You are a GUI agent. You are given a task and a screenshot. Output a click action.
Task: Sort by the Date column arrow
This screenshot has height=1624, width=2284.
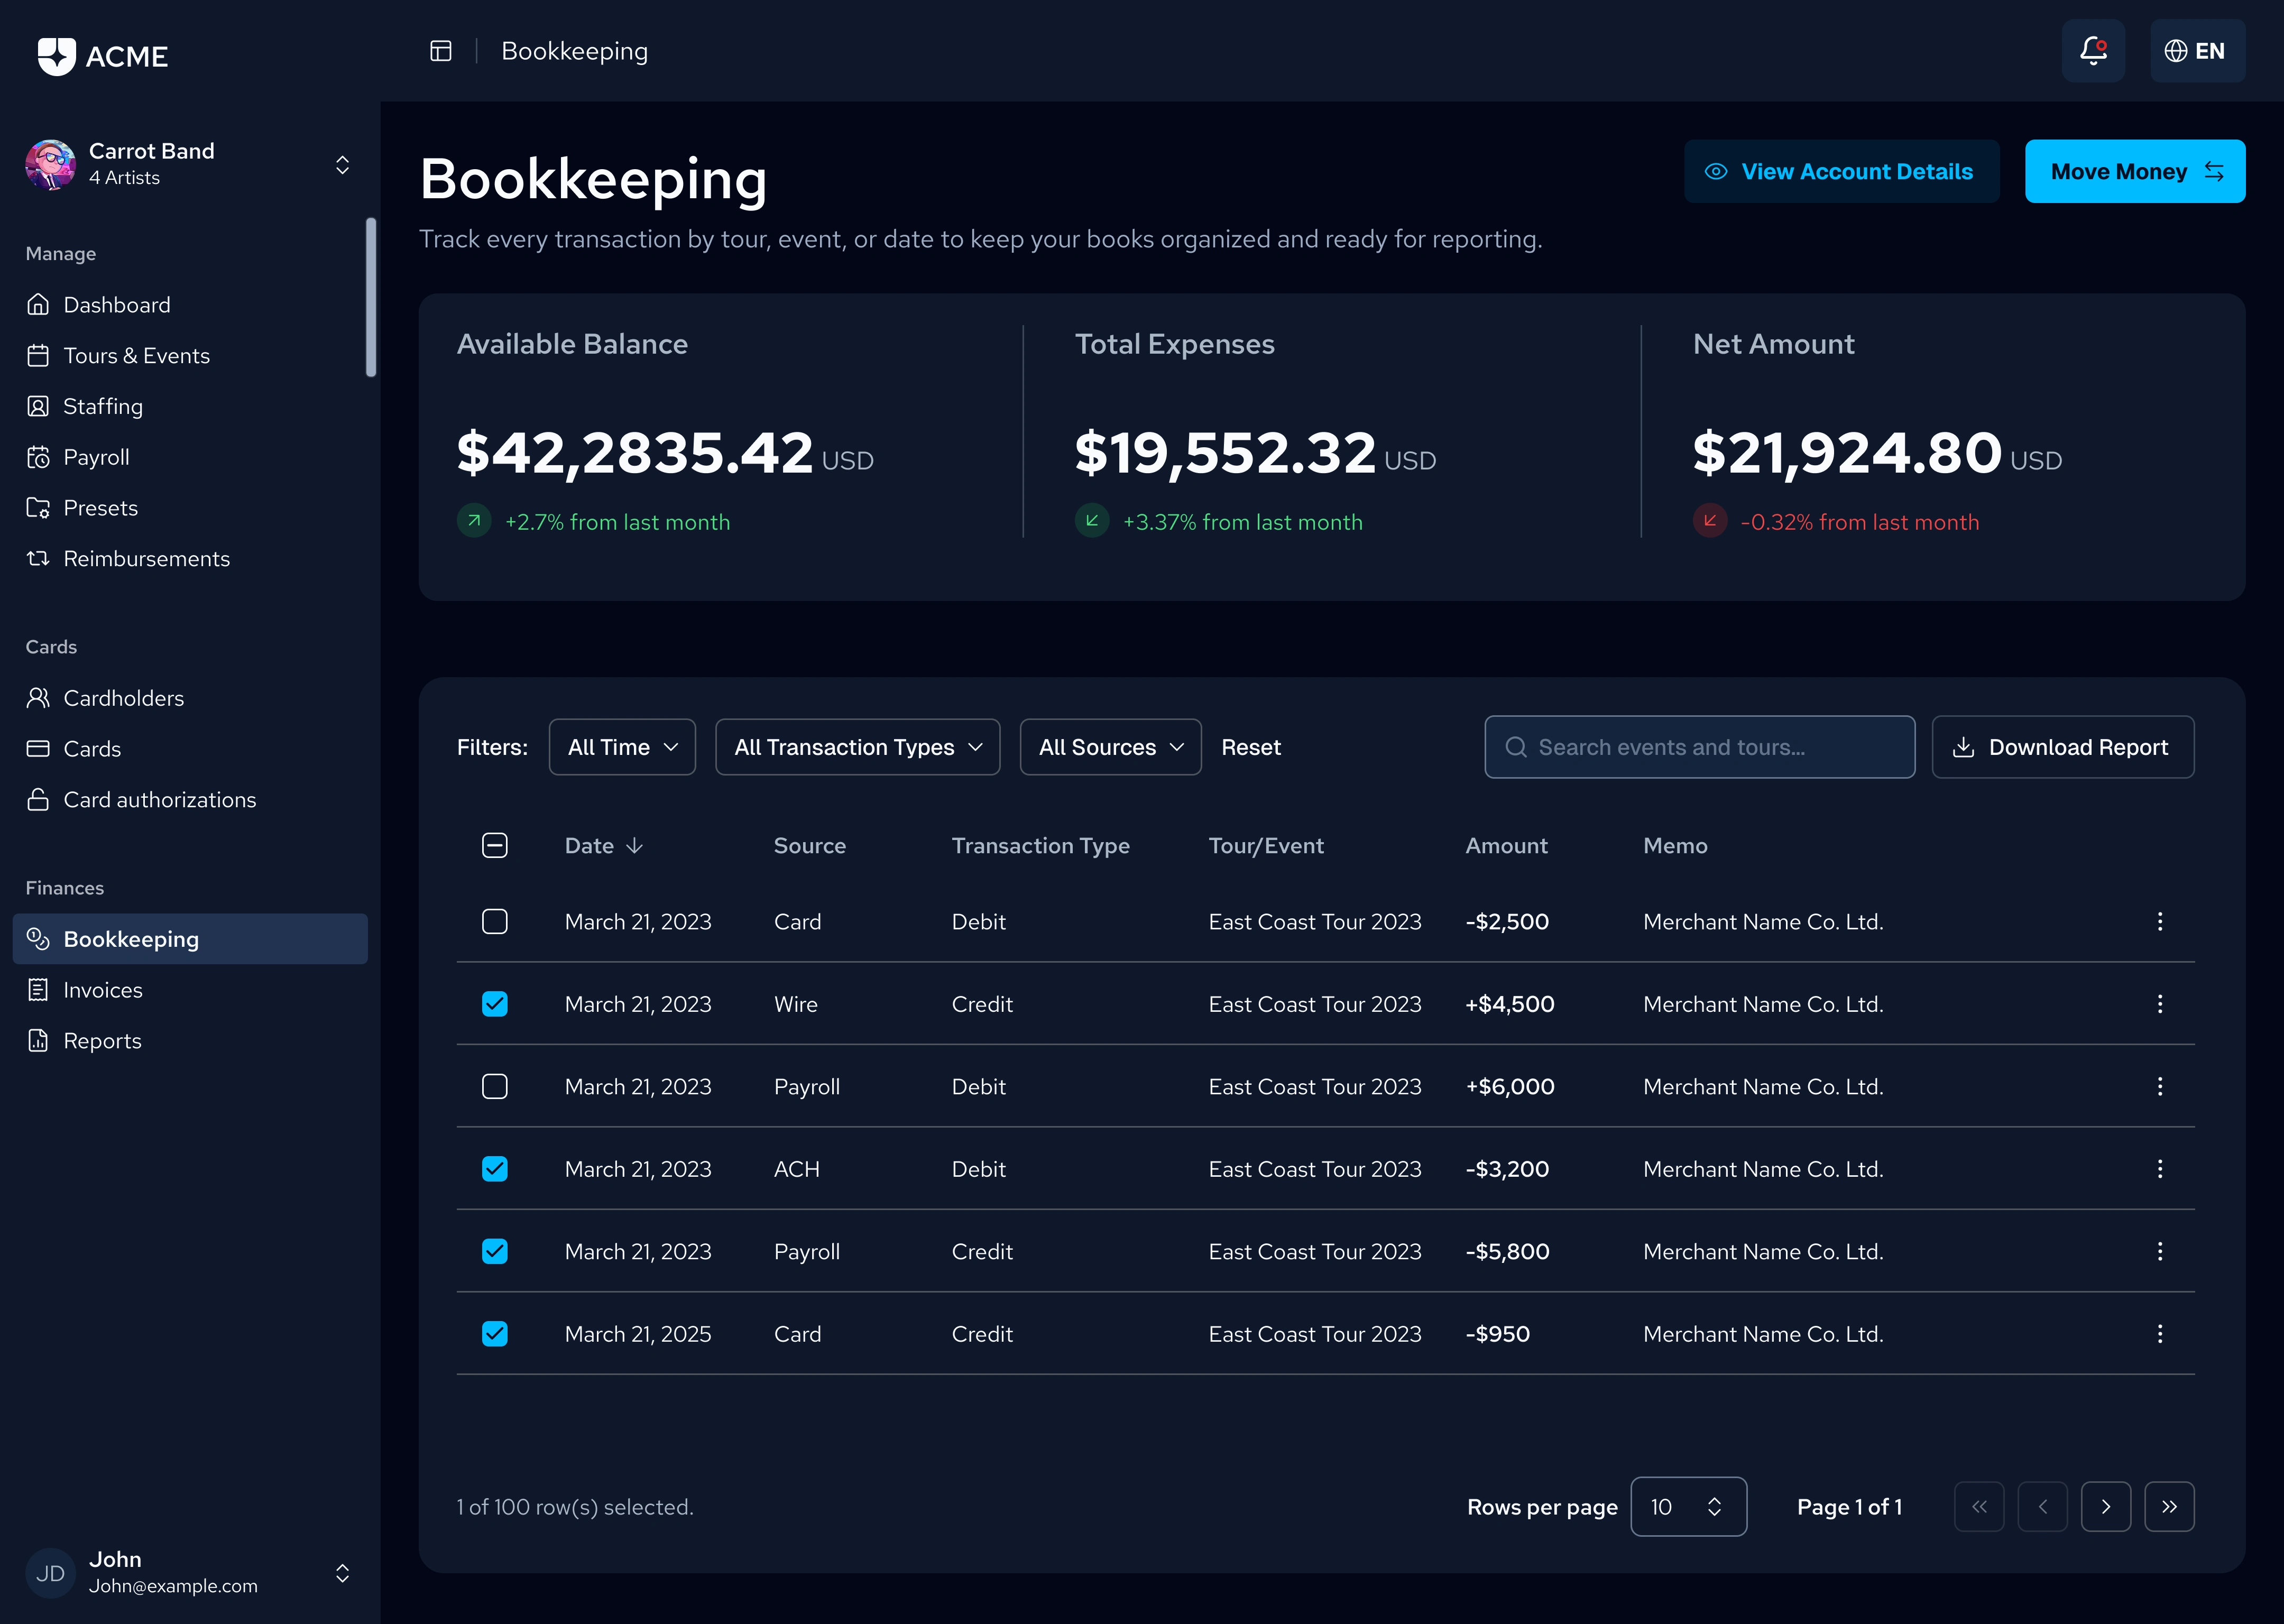click(634, 846)
